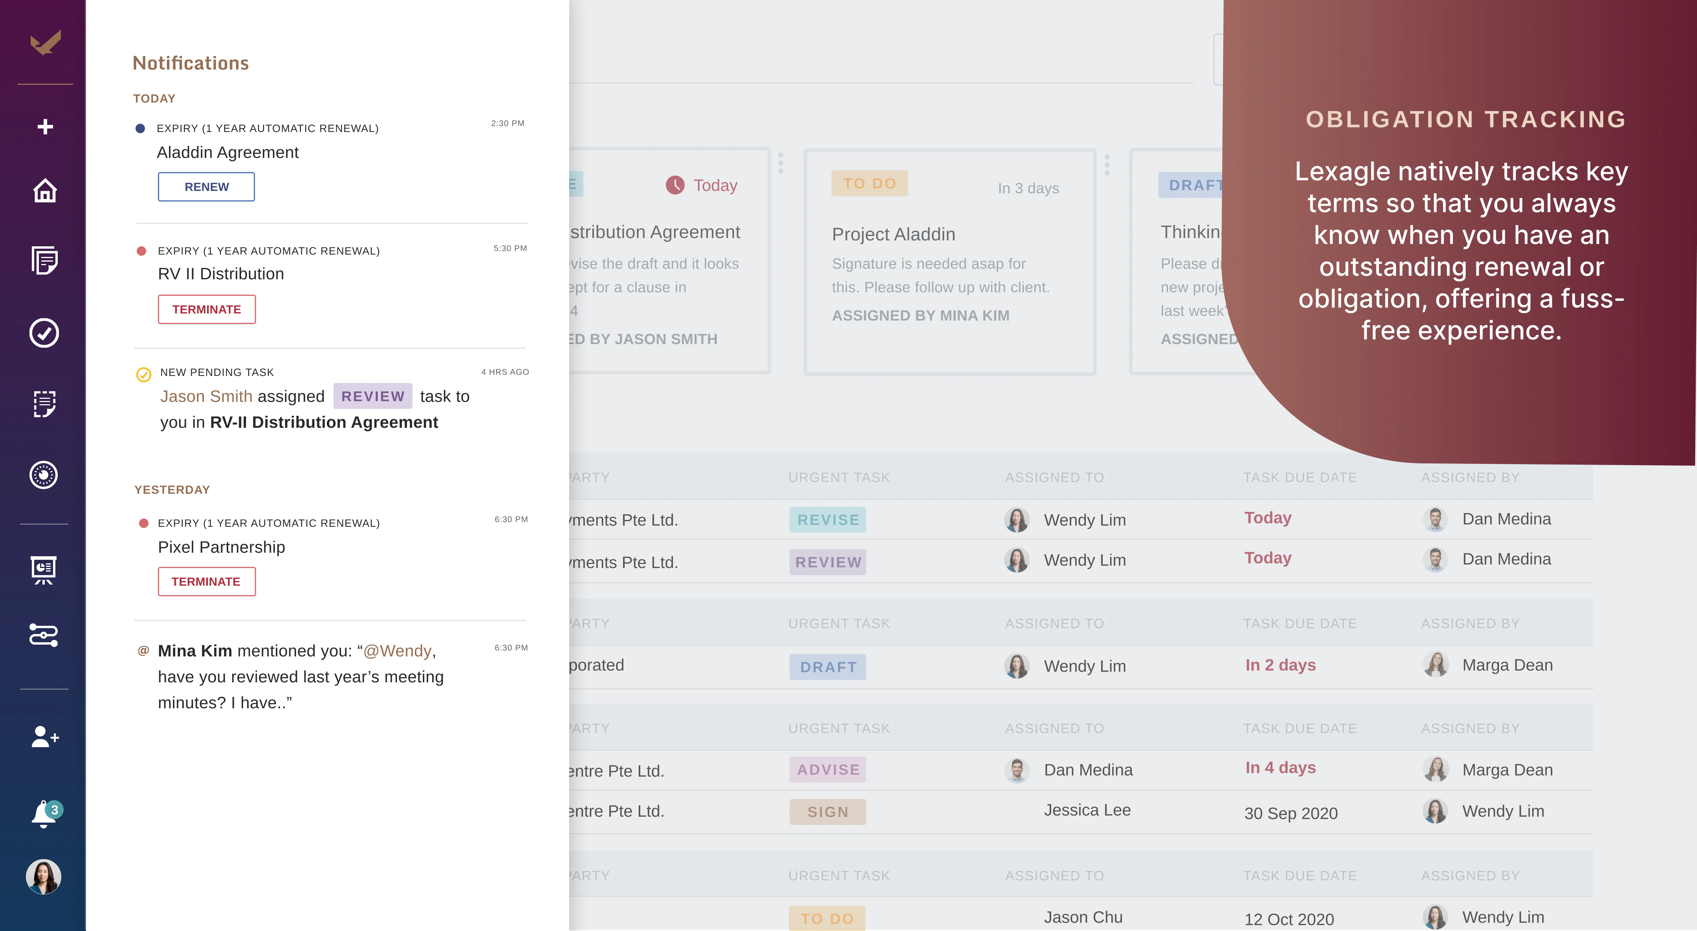Click the RENEW button for Aladdin Agreement
The height and width of the screenshot is (931, 1697).
click(x=206, y=186)
